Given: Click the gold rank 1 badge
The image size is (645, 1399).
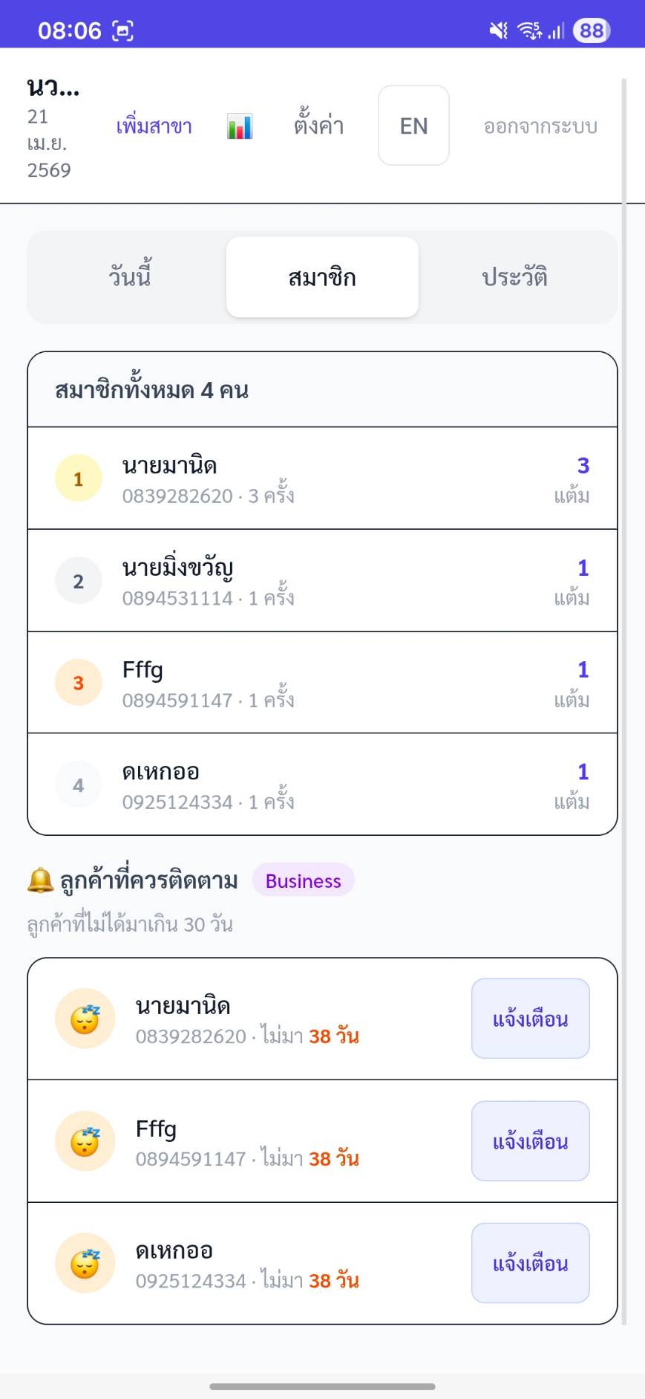Looking at the screenshot, I should pos(79,478).
